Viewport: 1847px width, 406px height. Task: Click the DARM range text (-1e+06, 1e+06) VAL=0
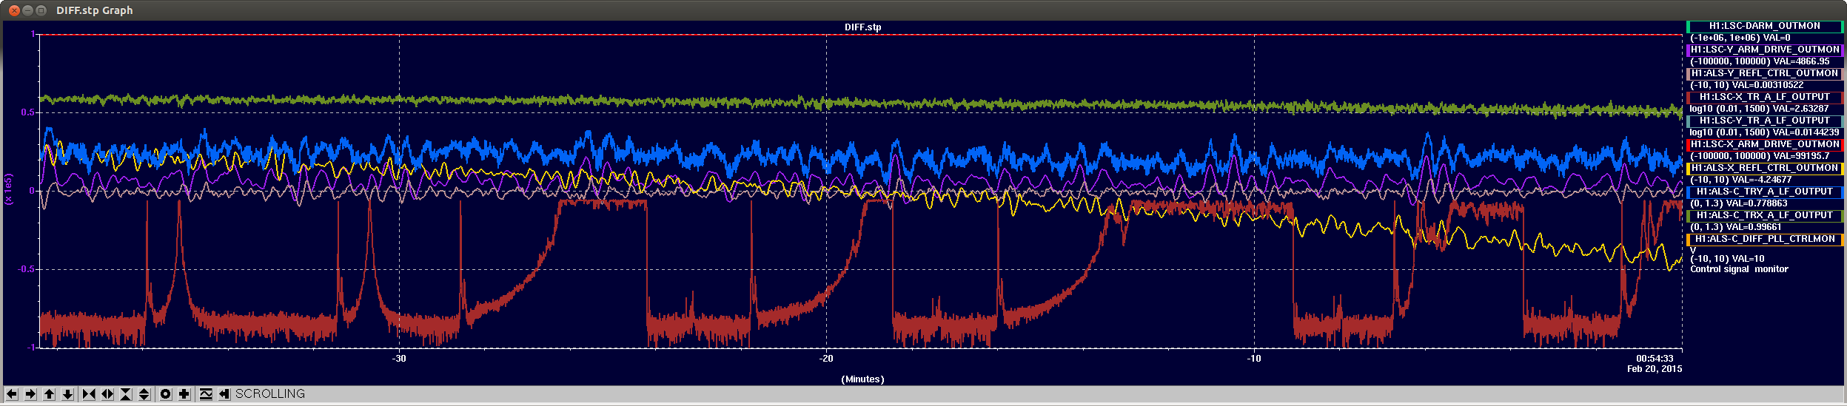pos(1740,38)
